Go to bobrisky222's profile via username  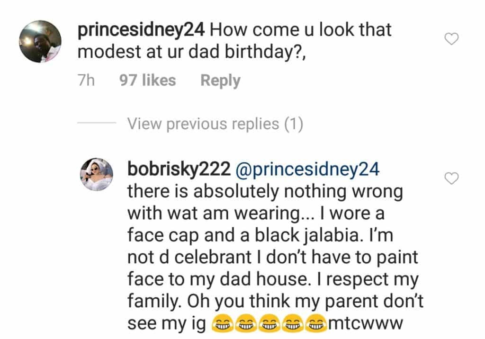[x=179, y=170]
